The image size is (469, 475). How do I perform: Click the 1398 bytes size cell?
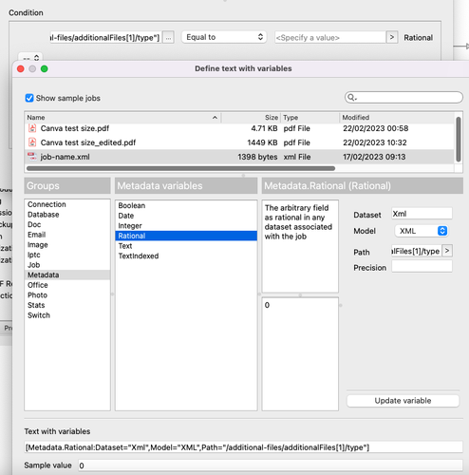(257, 157)
